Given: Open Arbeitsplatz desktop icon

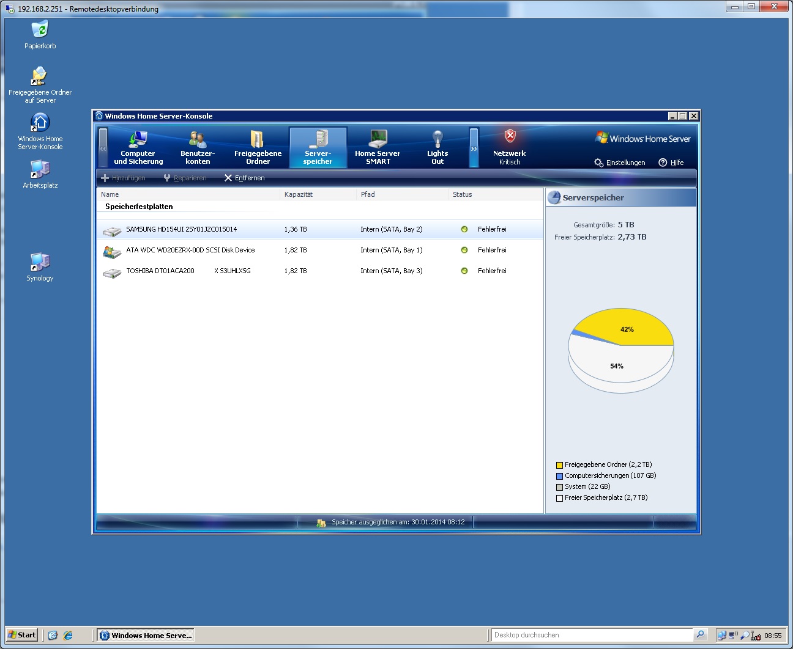Looking at the screenshot, I should pos(40,174).
